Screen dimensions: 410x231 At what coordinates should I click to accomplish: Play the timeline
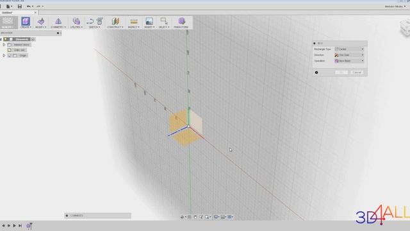pos(14,225)
